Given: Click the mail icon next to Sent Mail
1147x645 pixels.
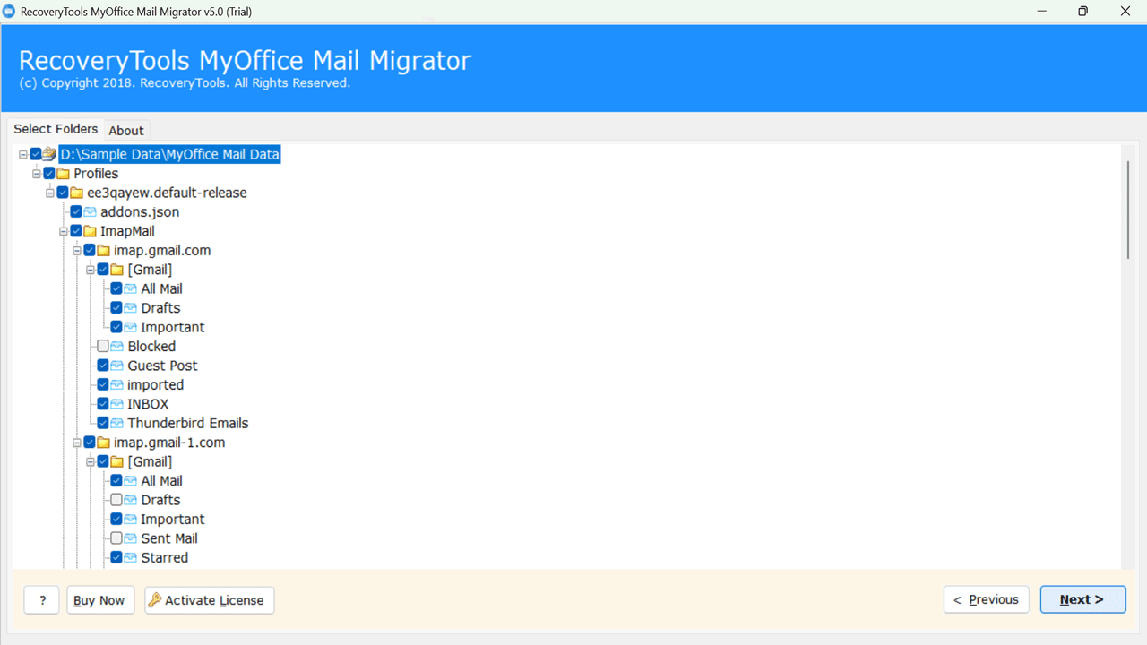Looking at the screenshot, I should point(130,538).
